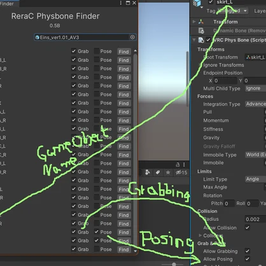266x266 pixels.
Task: Toggle Grab checkbox in the D_R row
Action: click(x=73, y=172)
